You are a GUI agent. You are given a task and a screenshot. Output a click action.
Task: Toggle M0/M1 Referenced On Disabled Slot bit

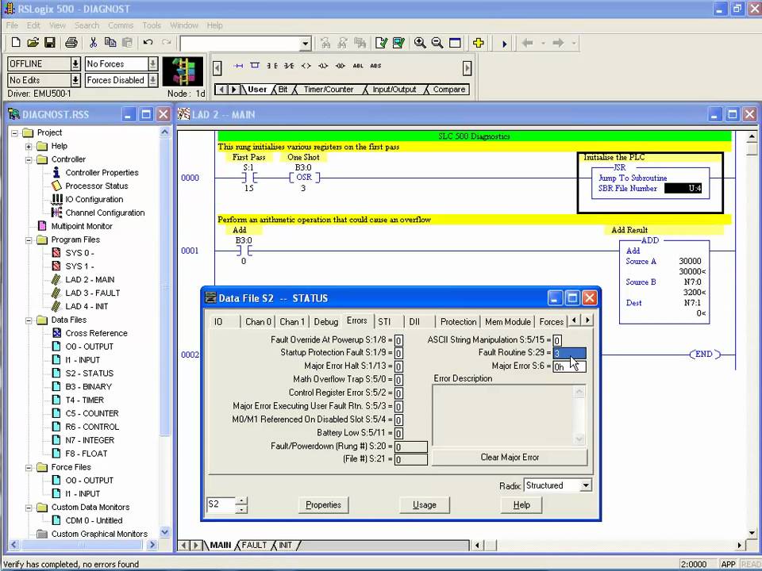[398, 420]
